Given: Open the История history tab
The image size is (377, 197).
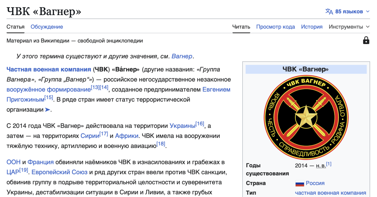Looking at the screenshot, I should pyautogui.click(x=312, y=27).
